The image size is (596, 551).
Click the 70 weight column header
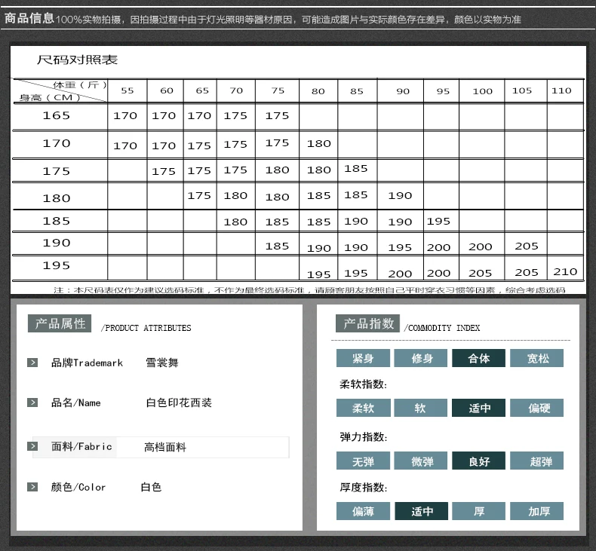point(236,90)
